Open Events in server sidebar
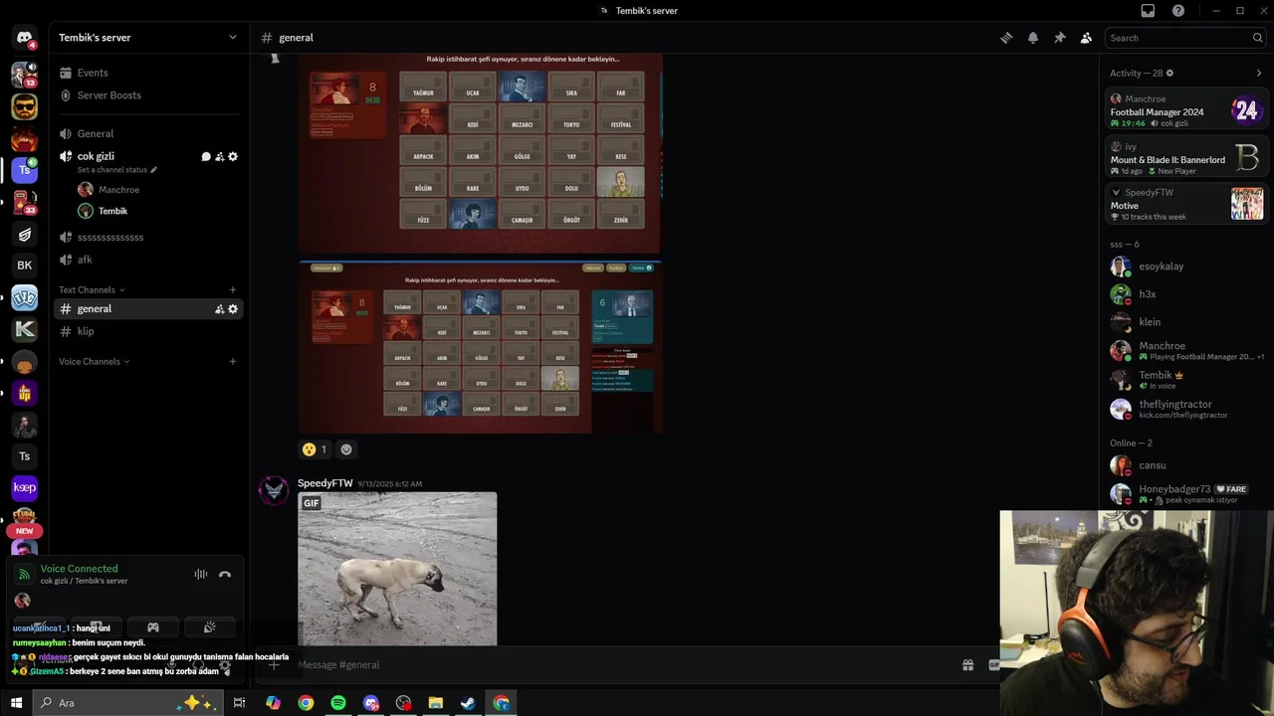Screen dimensions: 1274x716 pyautogui.click(x=148, y=73)
